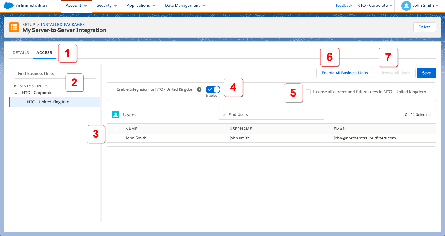
Task: Click the License All Users button
Action: click(x=395, y=73)
